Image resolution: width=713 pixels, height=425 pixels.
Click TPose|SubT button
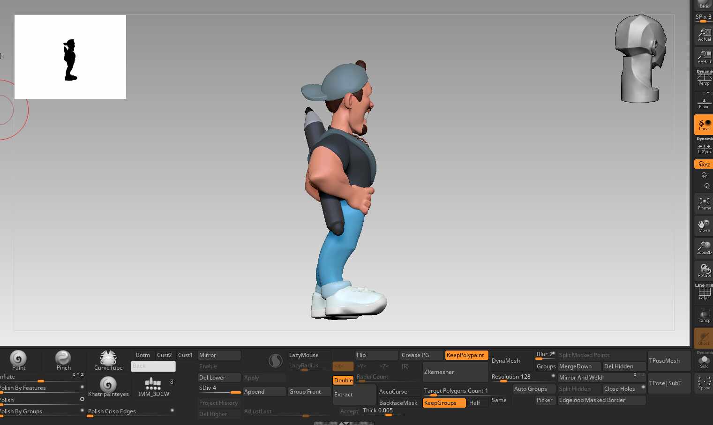(x=669, y=383)
